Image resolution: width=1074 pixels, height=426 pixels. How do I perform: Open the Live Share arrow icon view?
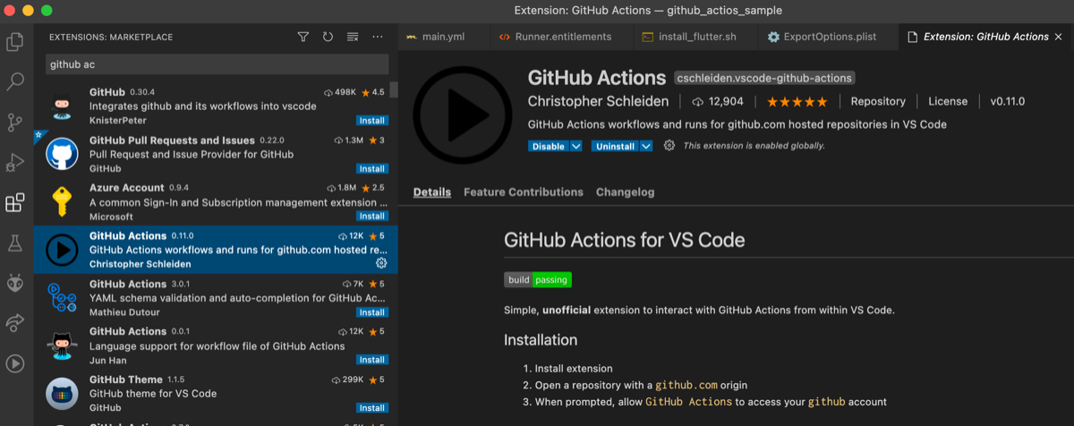click(x=15, y=323)
